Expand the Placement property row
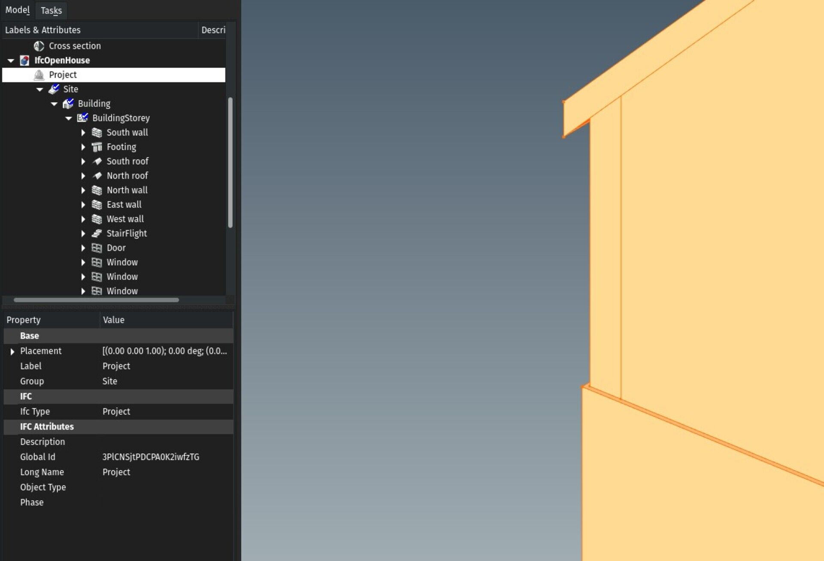The height and width of the screenshot is (561, 824). tap(12, 351)
